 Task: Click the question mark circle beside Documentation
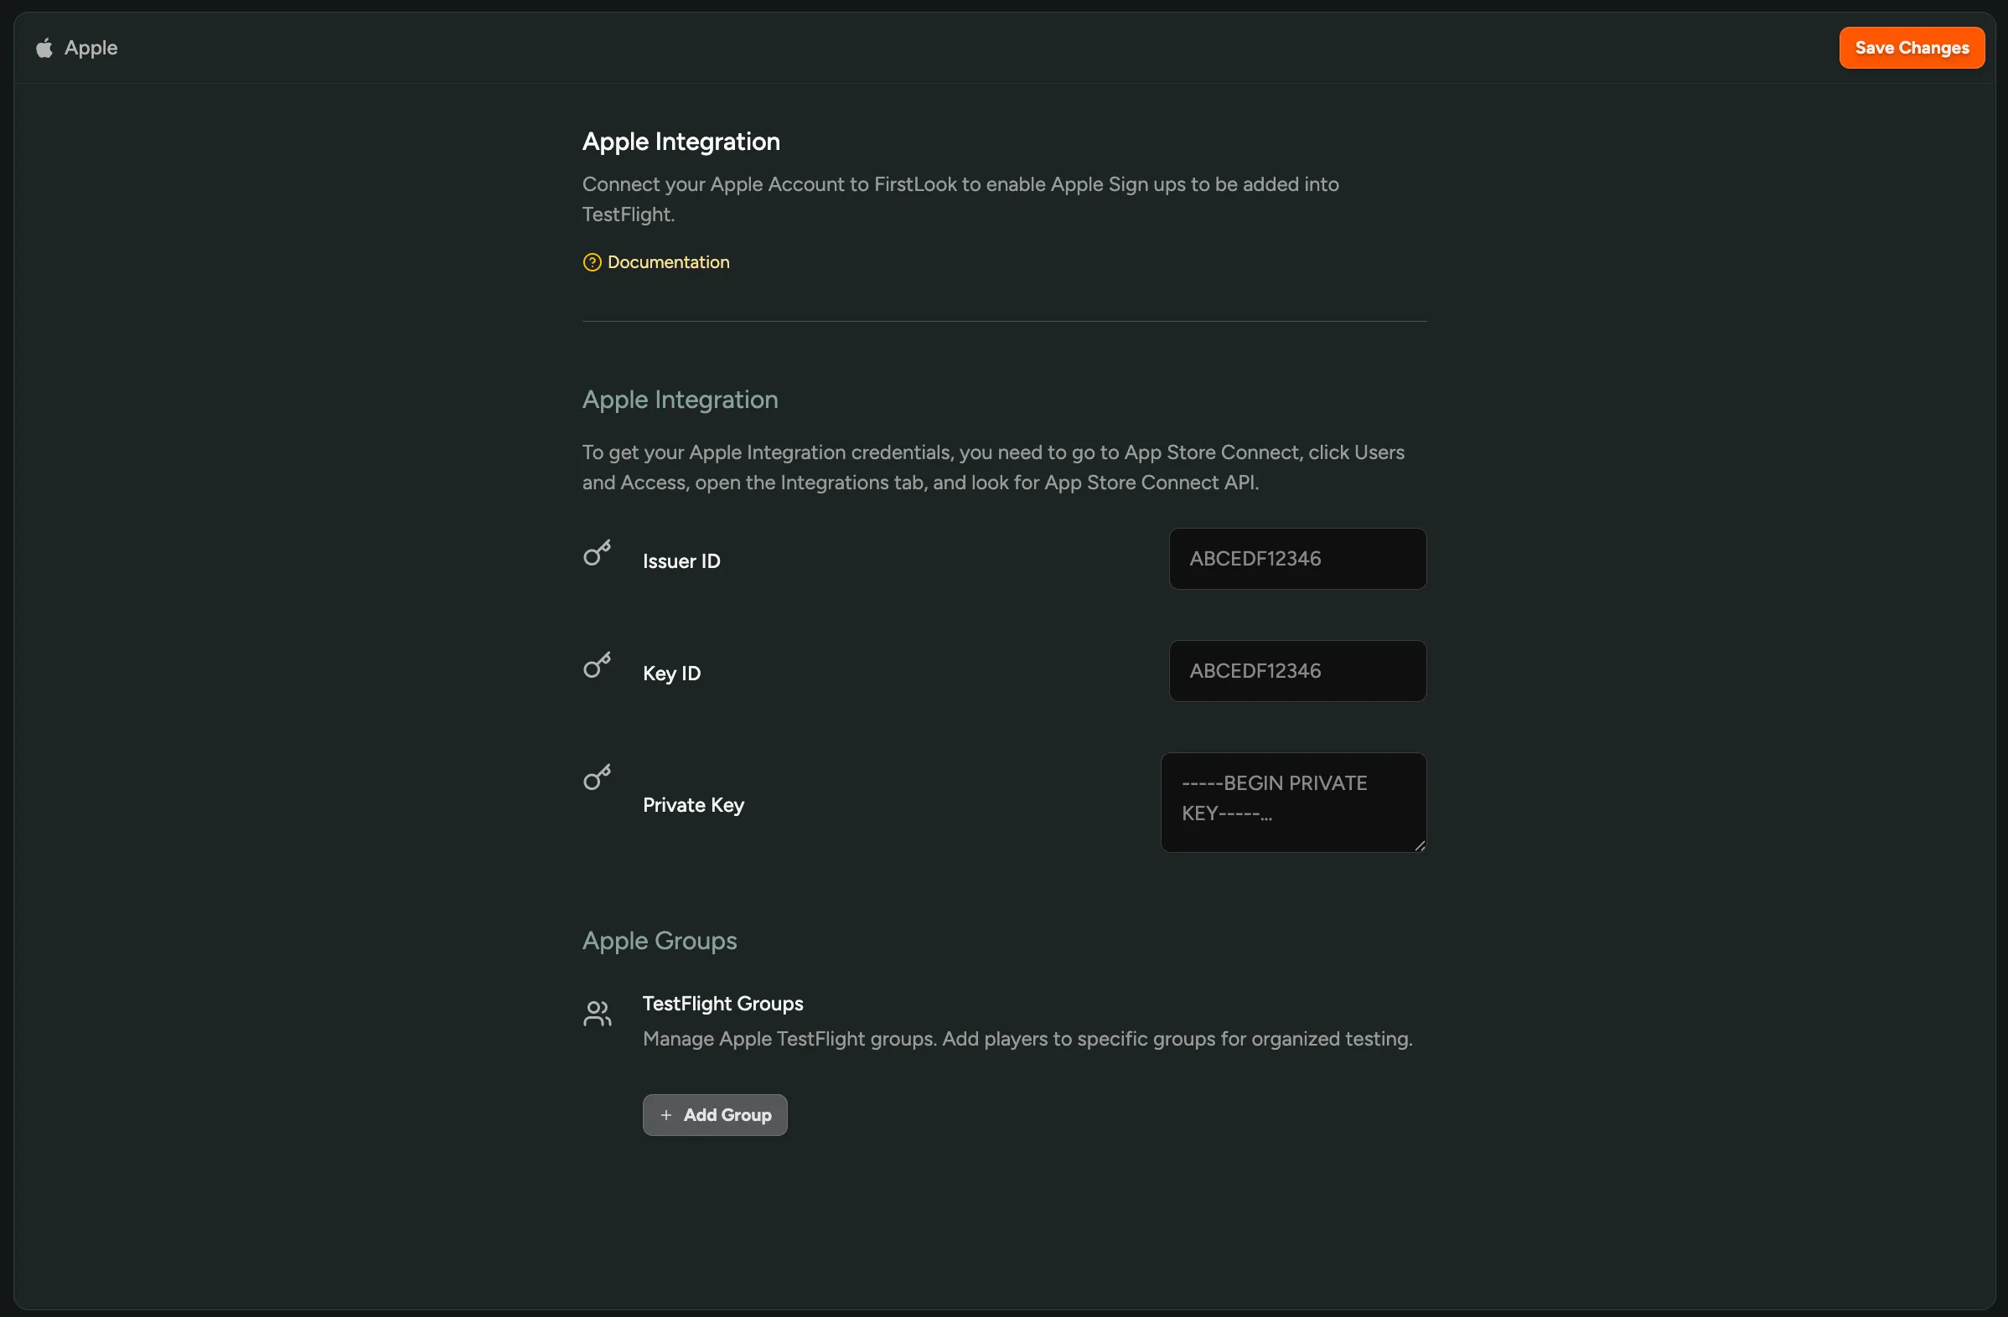(x=592, y=262)
